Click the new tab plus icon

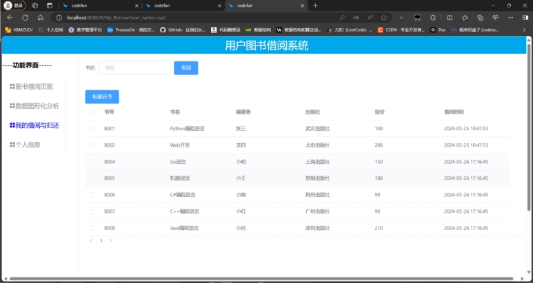pyautogui.click(x=315, y=6)
